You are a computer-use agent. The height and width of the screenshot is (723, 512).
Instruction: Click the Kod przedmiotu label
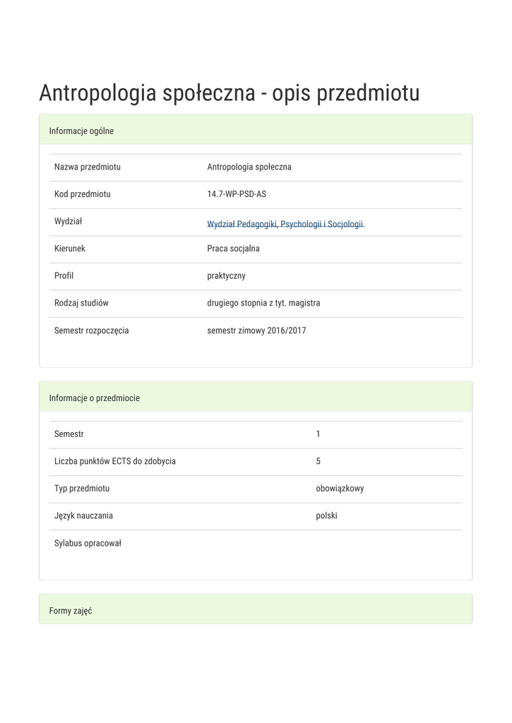[x=83, y=193]
